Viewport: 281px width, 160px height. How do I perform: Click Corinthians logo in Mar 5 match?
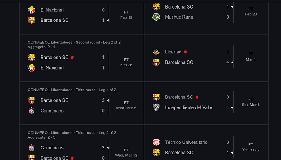(x=31, y=111)
